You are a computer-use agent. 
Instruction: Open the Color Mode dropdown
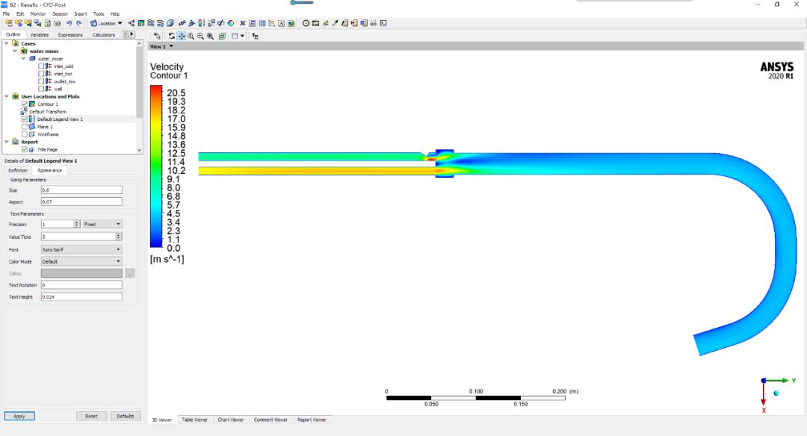[81, 261]
